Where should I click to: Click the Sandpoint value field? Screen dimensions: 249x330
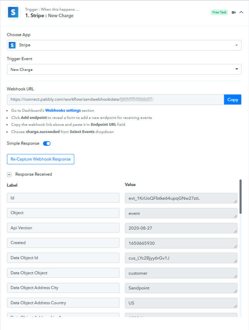pos(181,288)
